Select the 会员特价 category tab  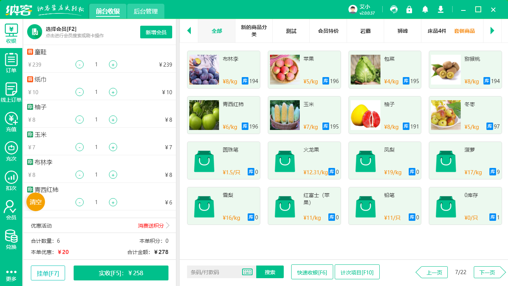pos(328,31)
